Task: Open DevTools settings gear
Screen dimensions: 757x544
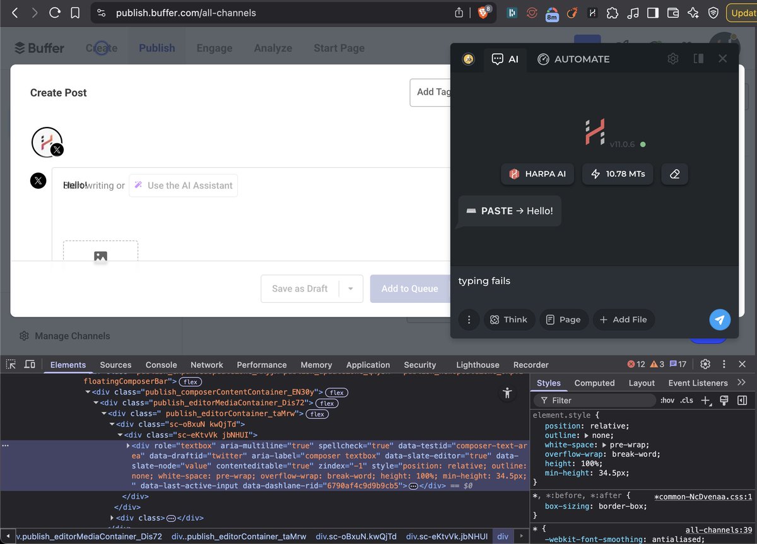Action: tap(705, 364)
